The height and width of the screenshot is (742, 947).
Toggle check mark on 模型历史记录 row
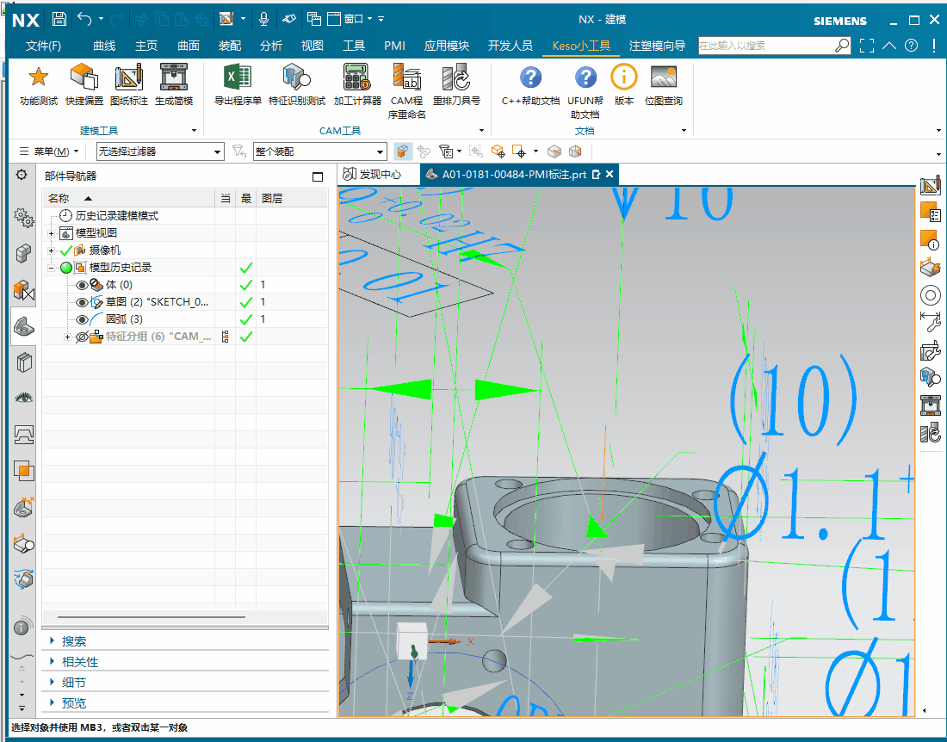pyautogui.click(x=246, y=268)
